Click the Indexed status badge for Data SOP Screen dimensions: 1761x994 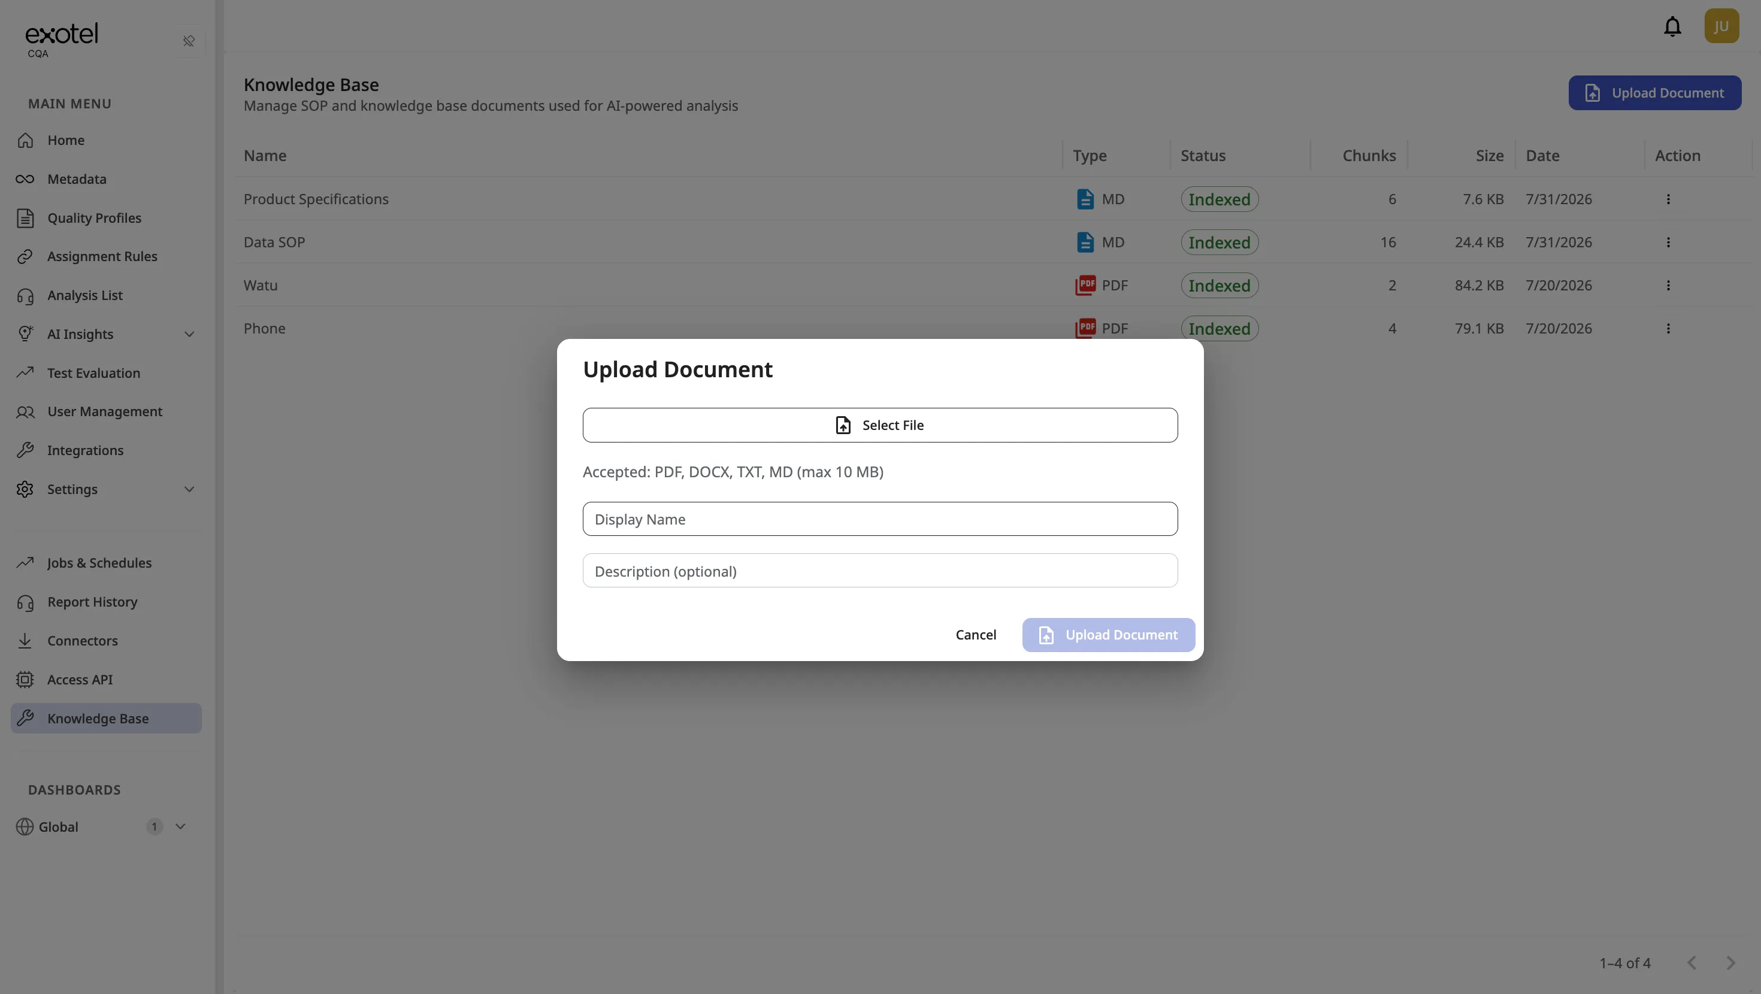pos(1219,243)
